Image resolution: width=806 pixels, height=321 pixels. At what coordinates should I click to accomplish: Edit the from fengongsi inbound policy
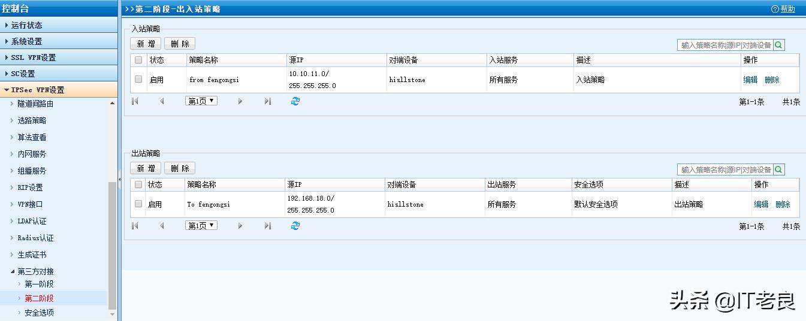[750, 80]
